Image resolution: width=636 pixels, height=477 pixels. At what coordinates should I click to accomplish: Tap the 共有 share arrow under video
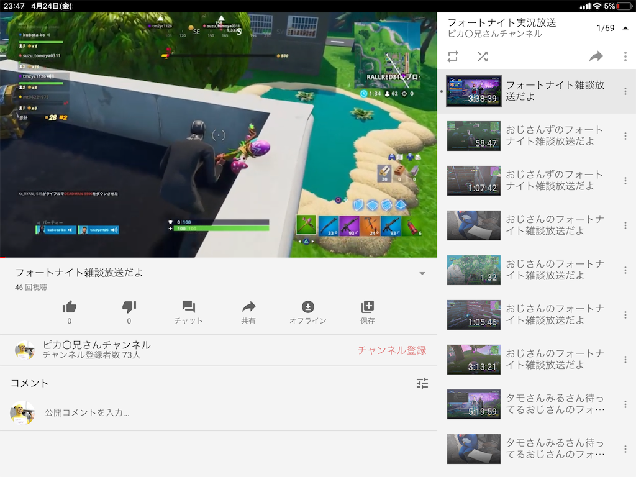[x=248, y=307]
